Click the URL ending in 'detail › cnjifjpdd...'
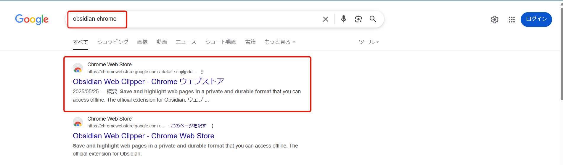 click(x=142, y=72)
